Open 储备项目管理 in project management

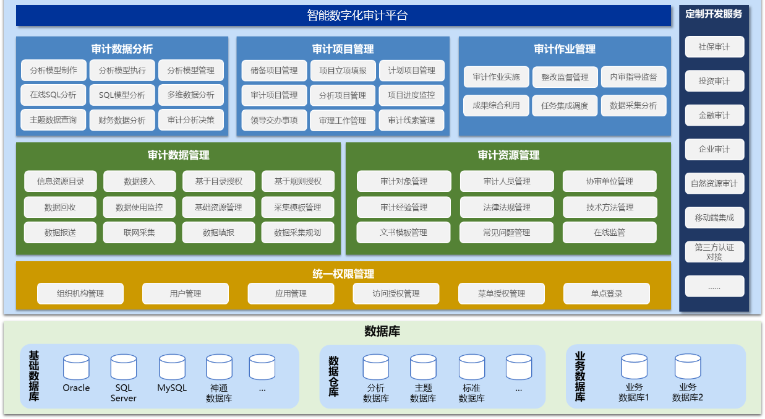[273, 71]
